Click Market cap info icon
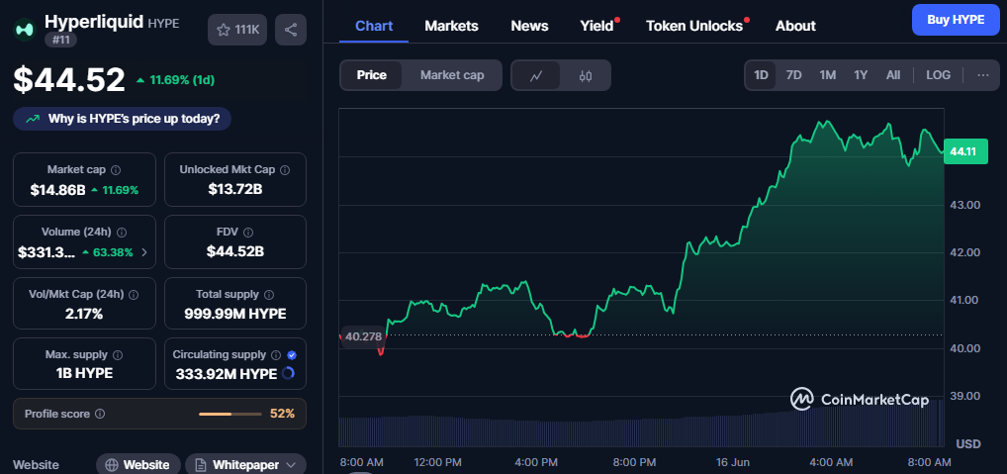 pyautogui.click(x=116, y=170)
